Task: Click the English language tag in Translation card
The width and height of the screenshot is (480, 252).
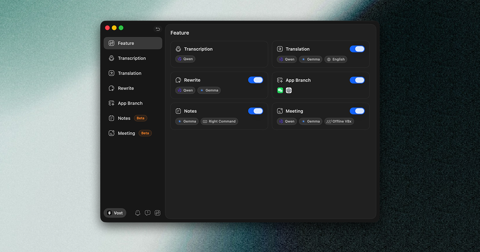Action: coord(336,59)
